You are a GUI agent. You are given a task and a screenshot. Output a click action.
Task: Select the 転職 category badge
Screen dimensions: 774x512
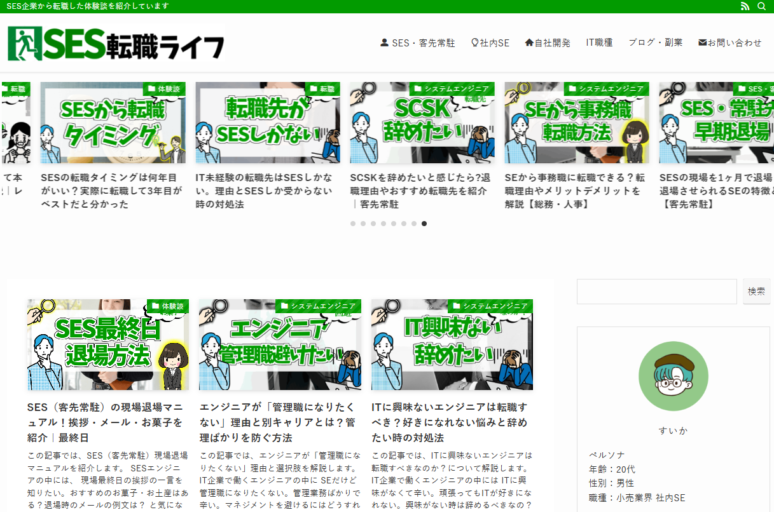[x=324, y=89]
